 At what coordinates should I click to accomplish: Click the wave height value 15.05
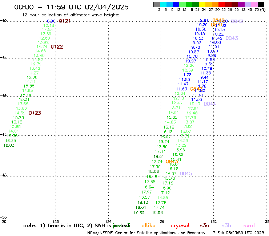coord(172,117)
